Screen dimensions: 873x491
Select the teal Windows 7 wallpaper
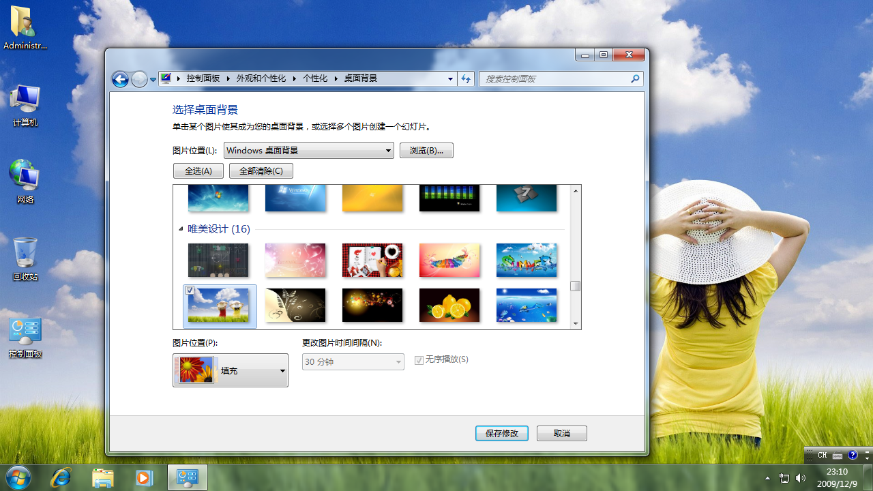coord(527,198)
